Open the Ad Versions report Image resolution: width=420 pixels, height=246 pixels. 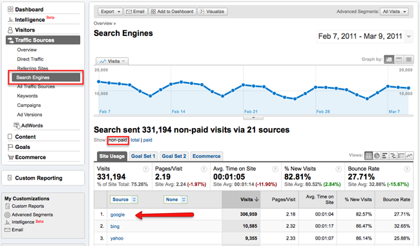click(30, 115)
